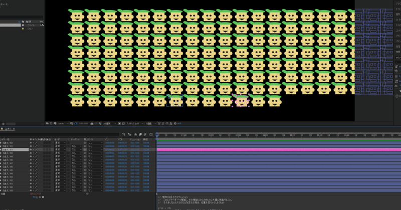Click the blue exposure value in viewer footer
The image size is (401, 210).
(x=179, y=124)
